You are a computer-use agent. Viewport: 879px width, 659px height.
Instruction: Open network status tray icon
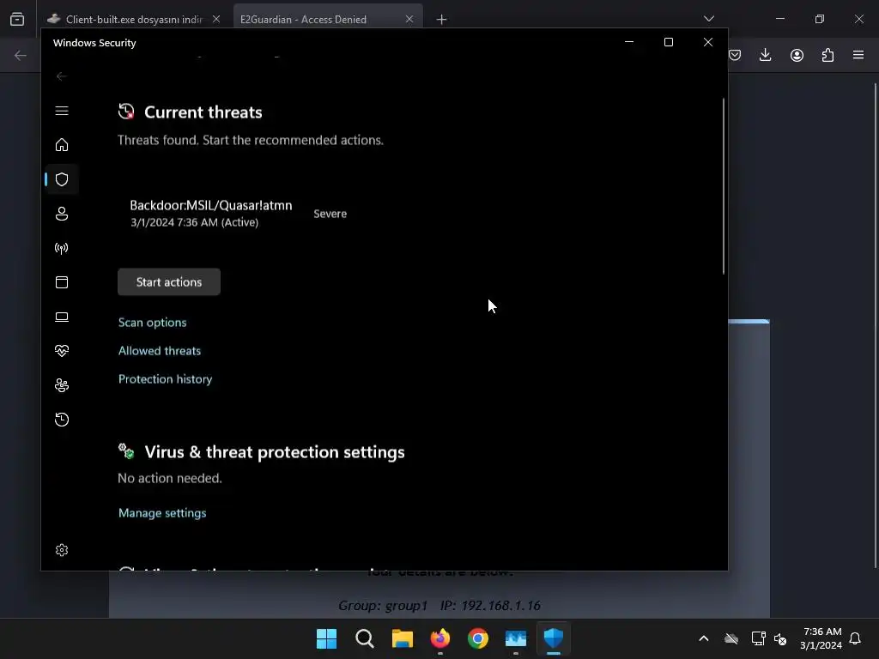point(759,638)
